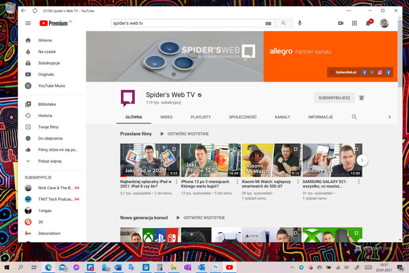Play Jaki iPad w 2021 thumbnail
This screenshot has height=273, width=409.
(x=150, y=160)
